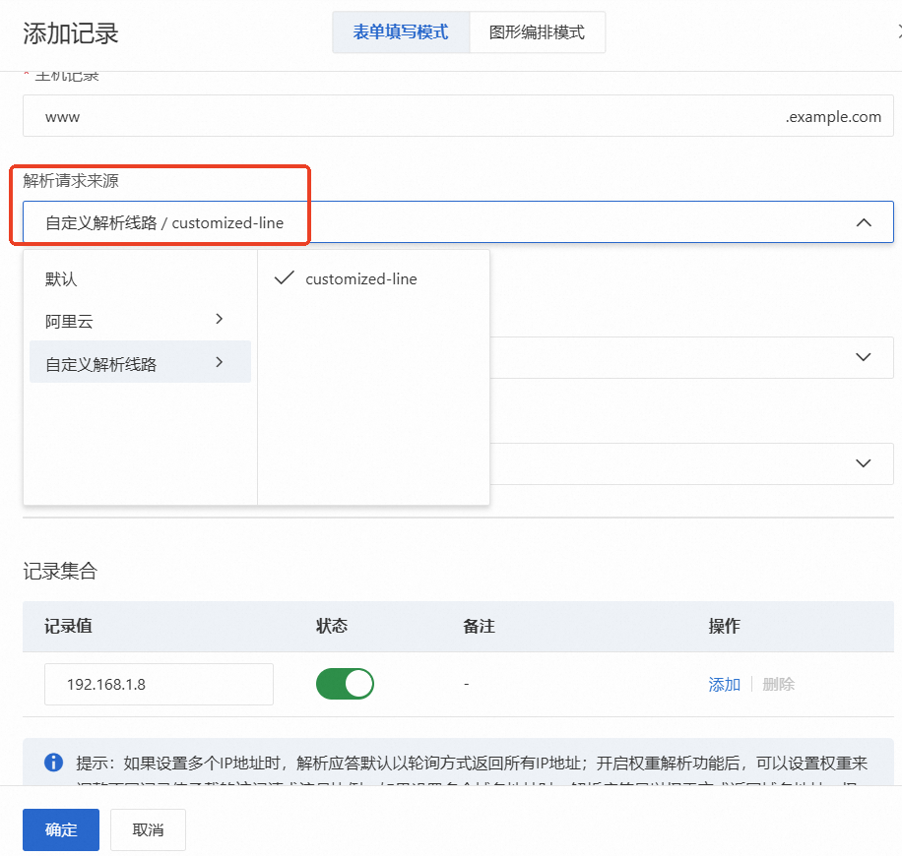
Task: Click the 记录值 field with 192.168.1.8
Action: coord(159,684)
